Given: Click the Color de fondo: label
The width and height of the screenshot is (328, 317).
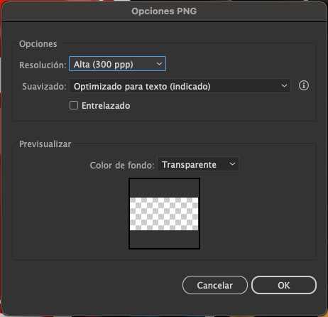Looking at the screenshot, I should (x=122, y=165).
